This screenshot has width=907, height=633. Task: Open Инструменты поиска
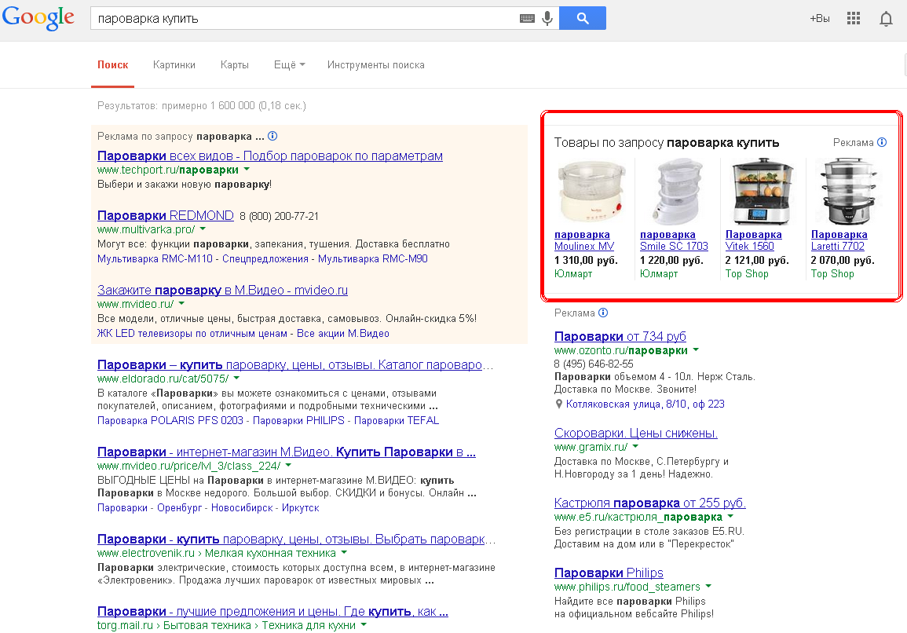point(376,65)
